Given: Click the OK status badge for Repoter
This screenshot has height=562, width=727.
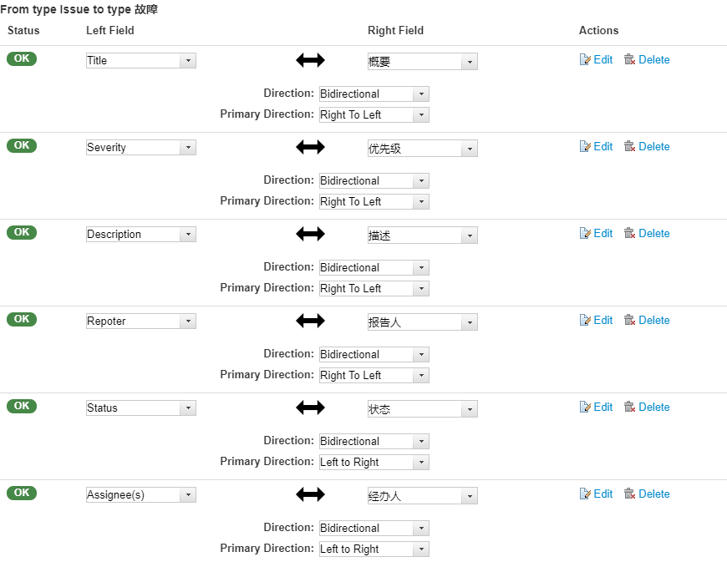Looking at the screenshot, I should point(22,319).
